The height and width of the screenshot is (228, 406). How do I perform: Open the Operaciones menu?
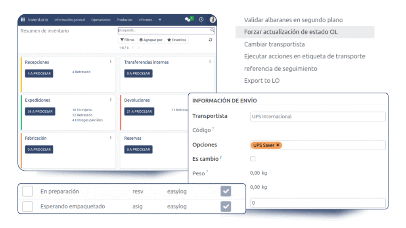click(x=101, y=20)
